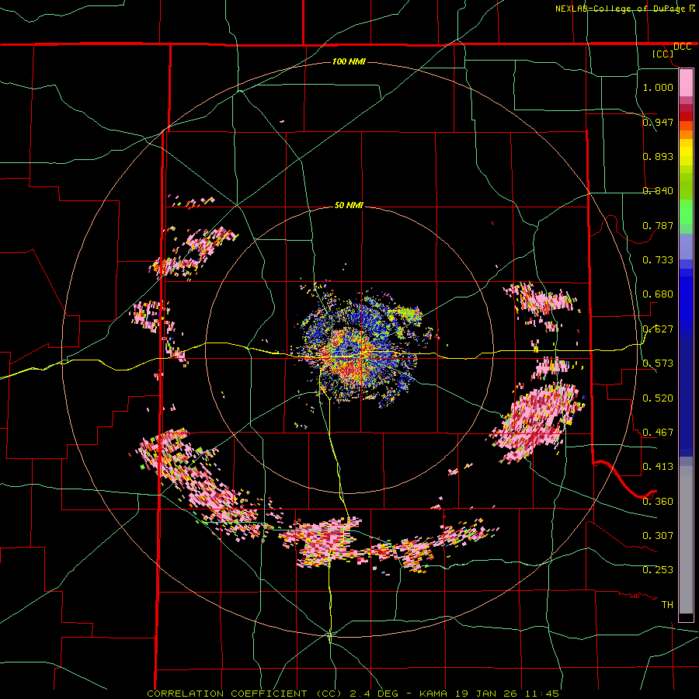Click the 0.733 scale value

point(658,260)
